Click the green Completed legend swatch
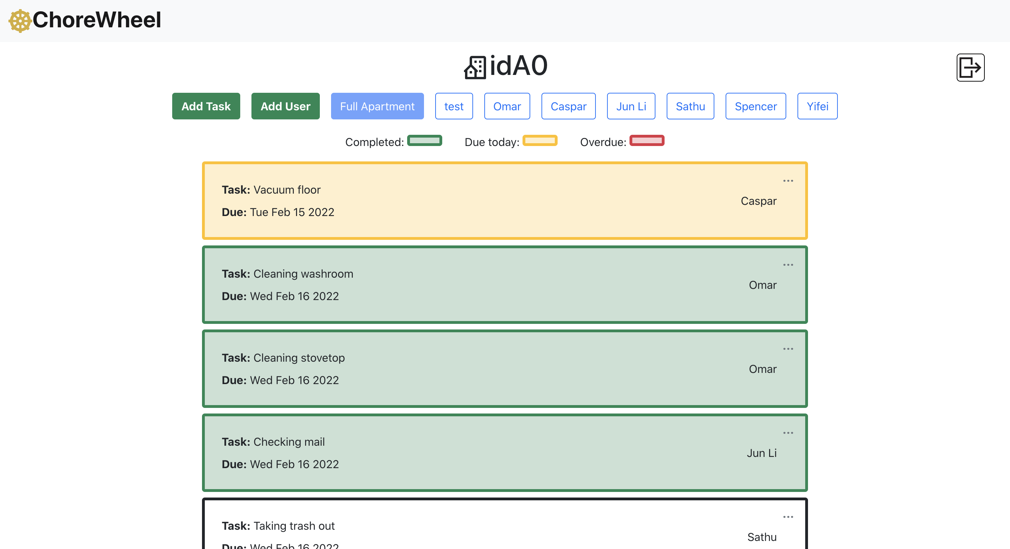The image size is (1010, 549). coord(424,140)
